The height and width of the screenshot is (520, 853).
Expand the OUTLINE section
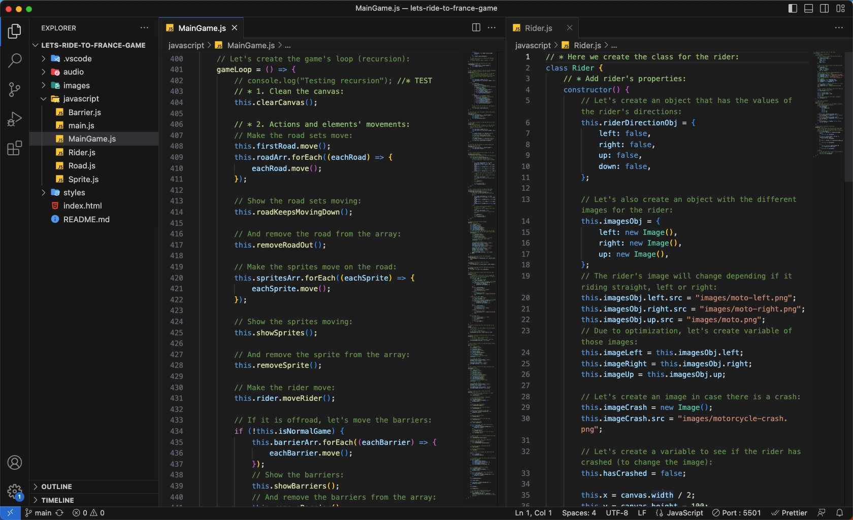point(93,487)
